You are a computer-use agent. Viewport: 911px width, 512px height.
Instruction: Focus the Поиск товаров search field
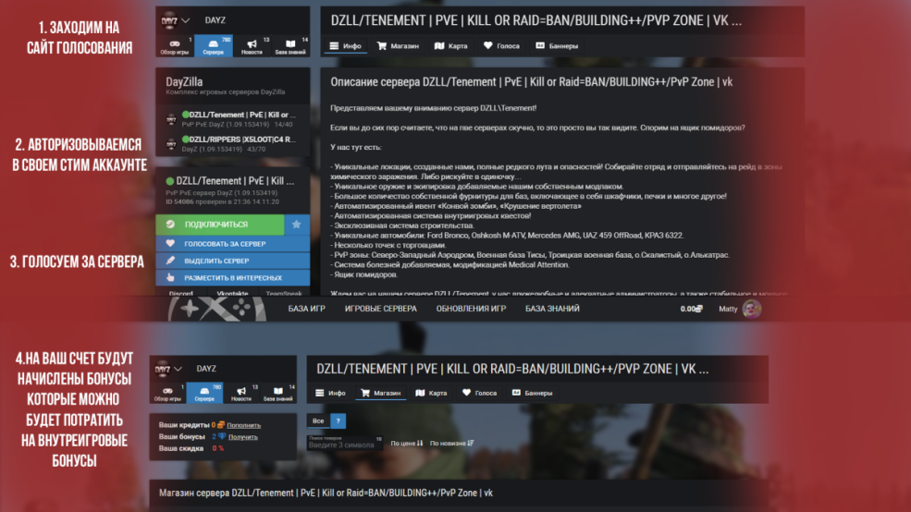pos(345,443)
